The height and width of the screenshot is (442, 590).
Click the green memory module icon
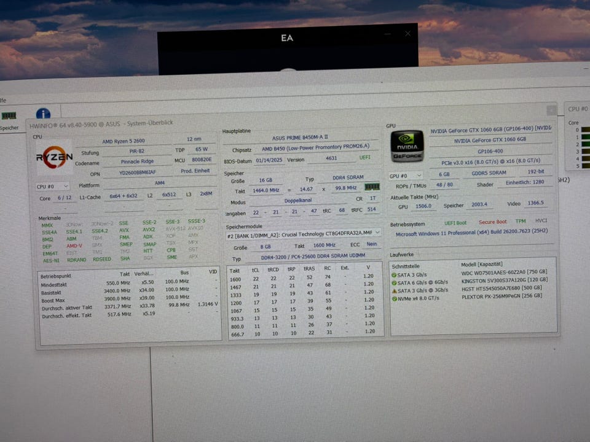pos(372,187)
